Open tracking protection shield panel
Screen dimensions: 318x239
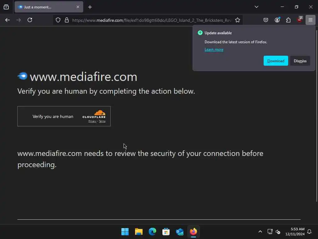pos(58,20)
